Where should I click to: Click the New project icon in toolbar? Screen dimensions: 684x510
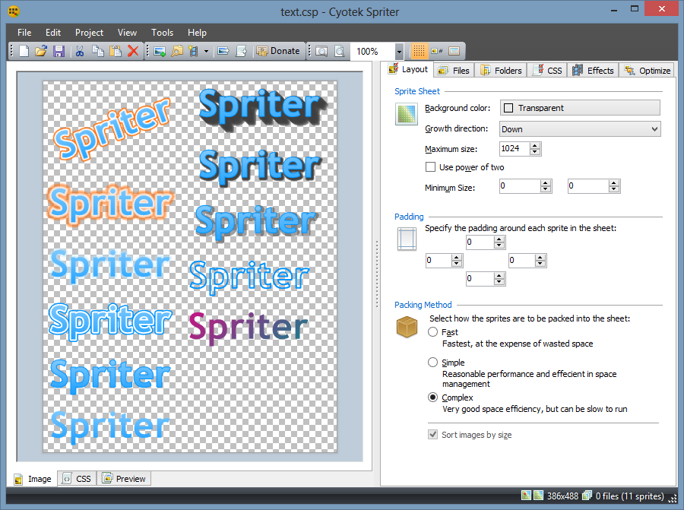(x=24, y=51)
